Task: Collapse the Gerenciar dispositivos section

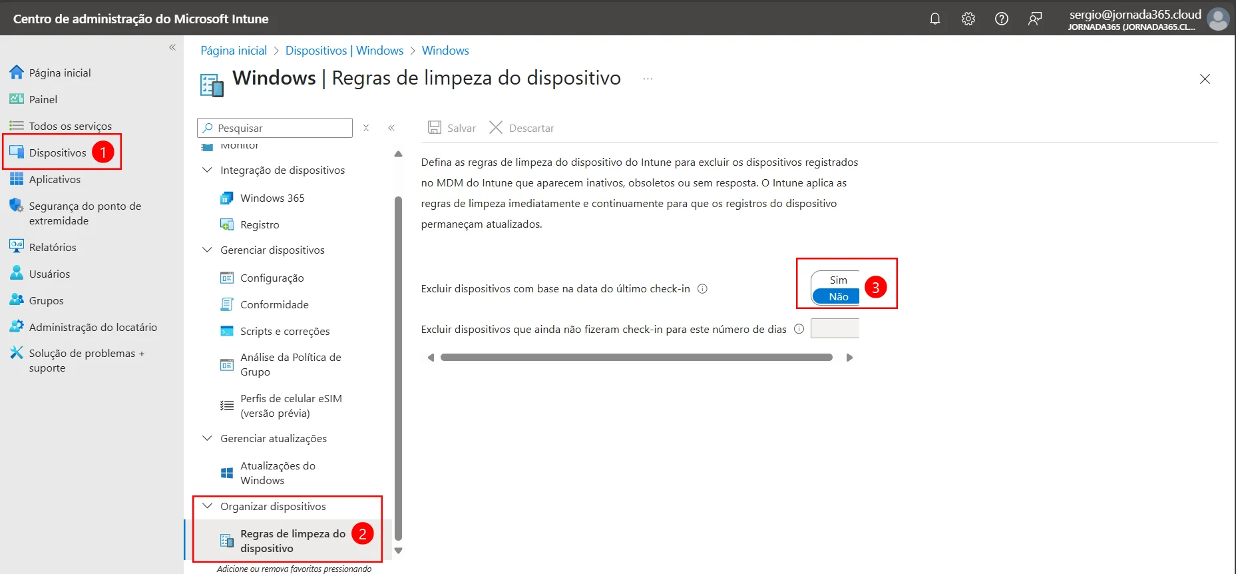Action: coord(207,250)
